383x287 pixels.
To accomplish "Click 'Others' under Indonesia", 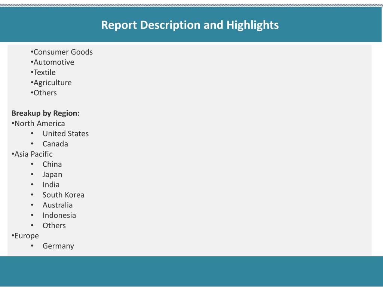I will [54, 226].
